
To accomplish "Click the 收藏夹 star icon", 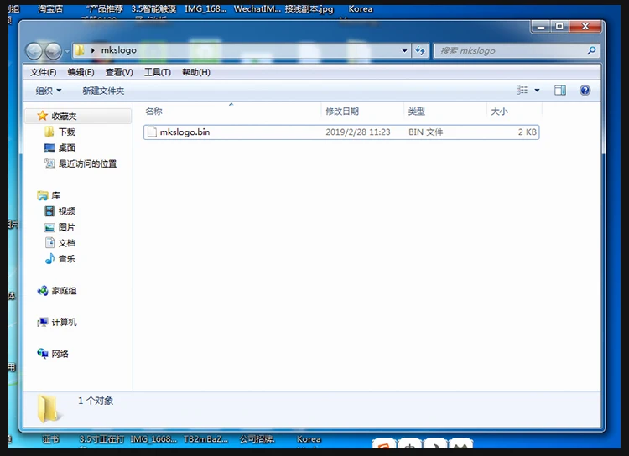I will click(42, 116).
